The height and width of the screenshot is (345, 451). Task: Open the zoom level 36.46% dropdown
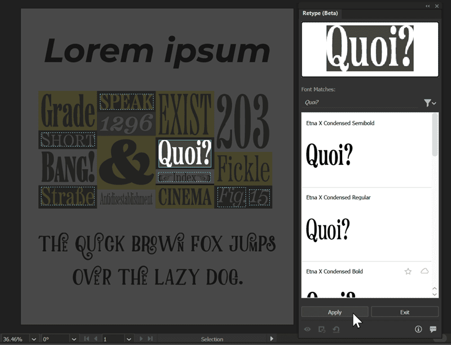(34, 339)
